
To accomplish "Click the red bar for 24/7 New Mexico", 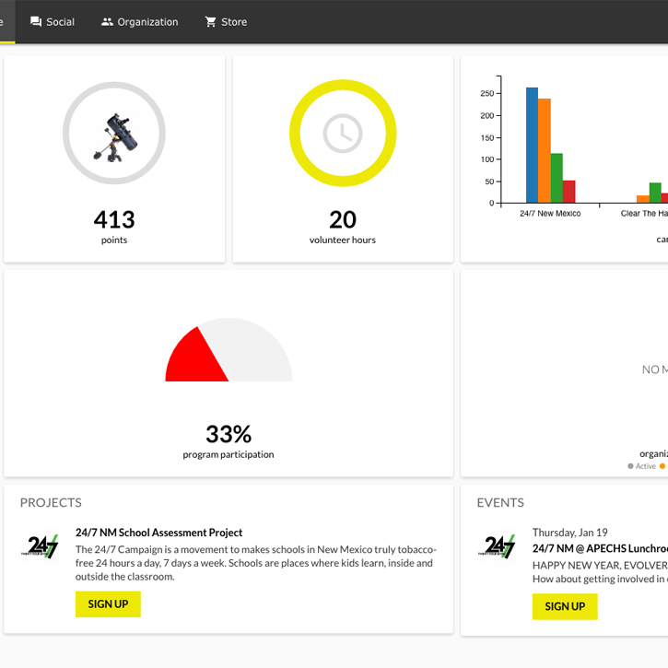I will (569, 192).
